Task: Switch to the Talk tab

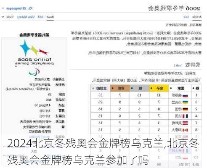Action: (186, 17)
